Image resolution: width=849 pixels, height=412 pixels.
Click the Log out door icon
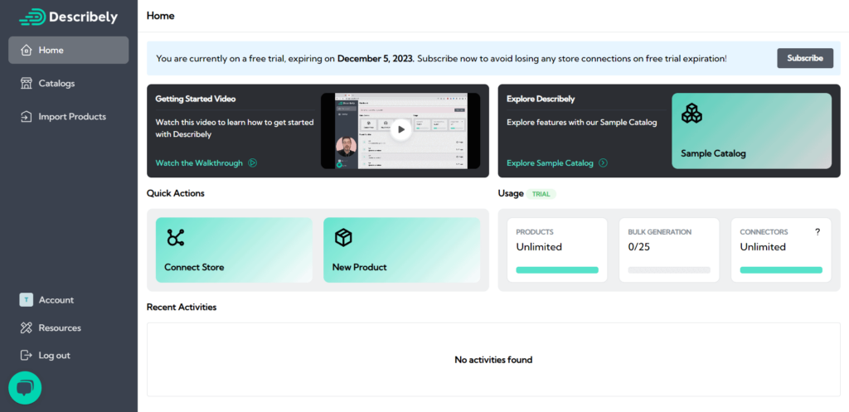(x=26, y=355)
